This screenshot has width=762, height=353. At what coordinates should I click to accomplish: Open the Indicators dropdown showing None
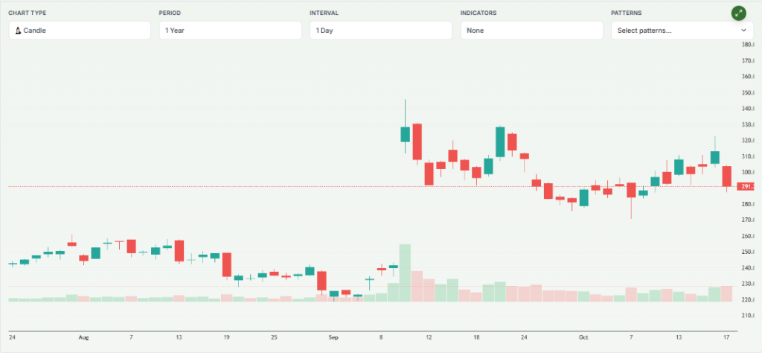pos(531,31)
